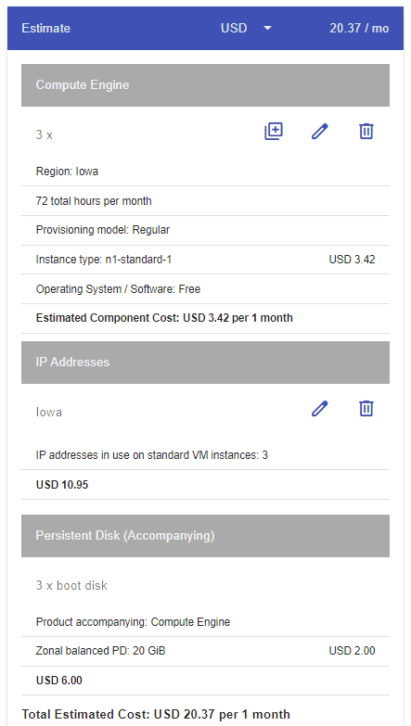This screenshot has height=726, width=411.
Task: Select the IP Addresses section header
Action: [205, 363]
